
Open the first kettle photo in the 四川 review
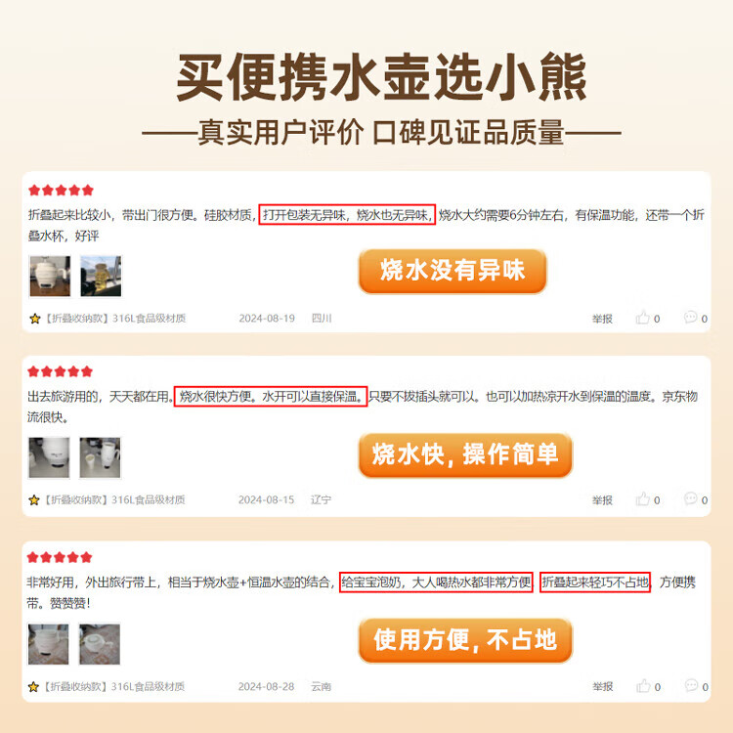[50, 276]
